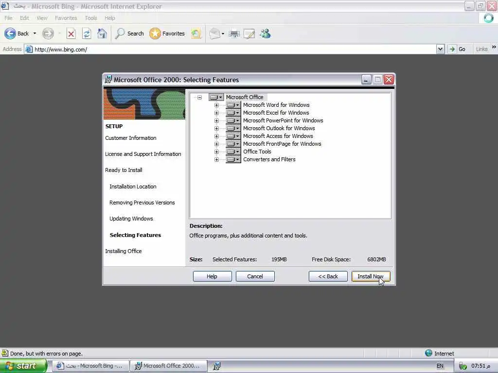Select the Microsoft Outlook for Windows label

(x=279, y=128)
